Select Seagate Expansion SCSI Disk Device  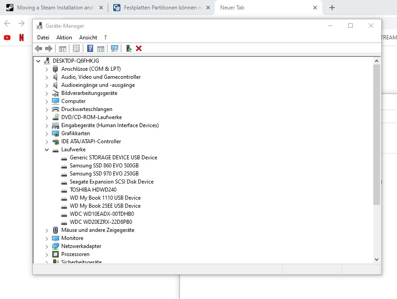[111, 182]
